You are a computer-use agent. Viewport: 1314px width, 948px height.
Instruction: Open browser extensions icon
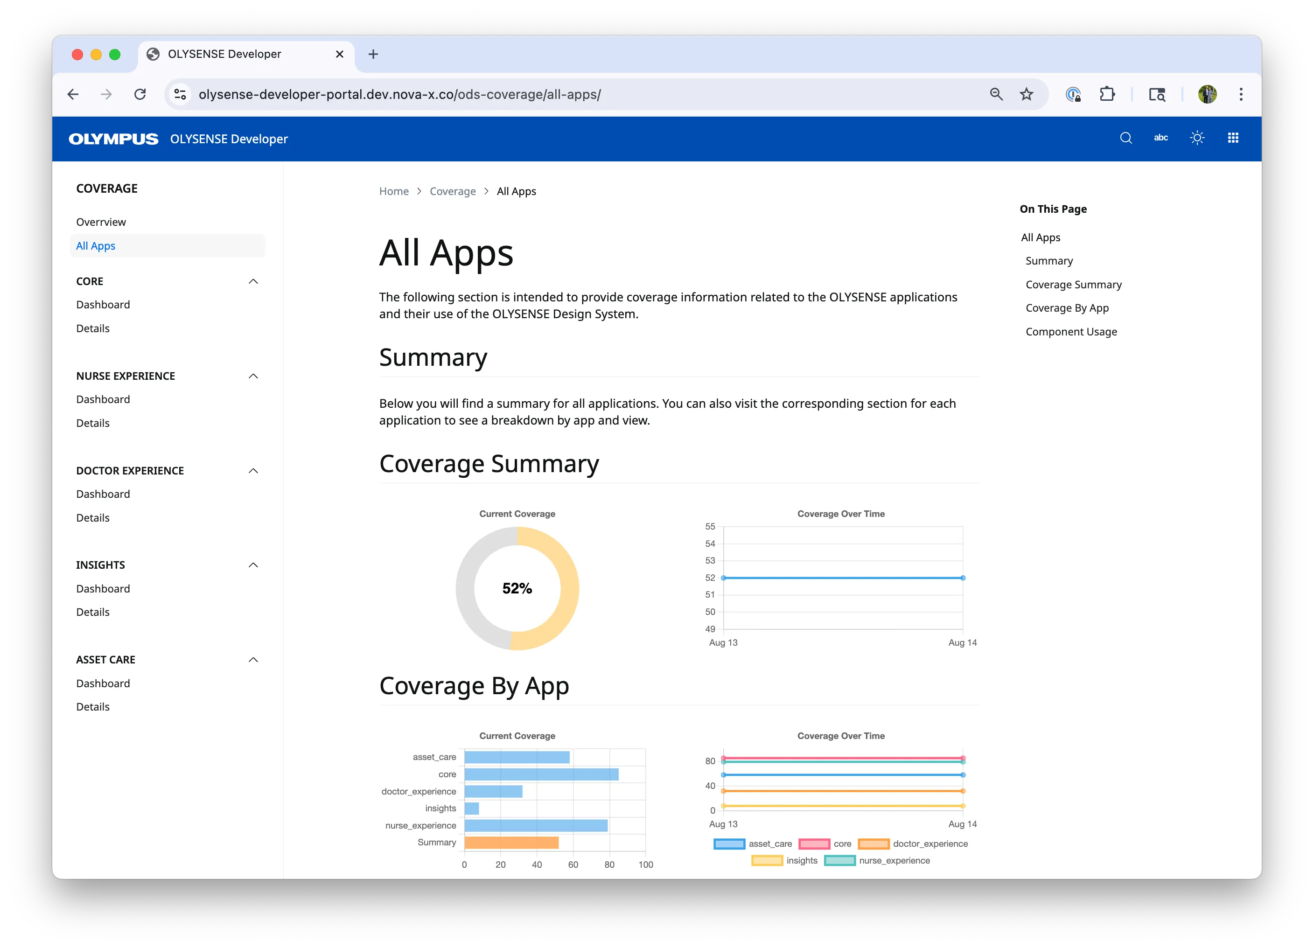(x=1107, y=94)
